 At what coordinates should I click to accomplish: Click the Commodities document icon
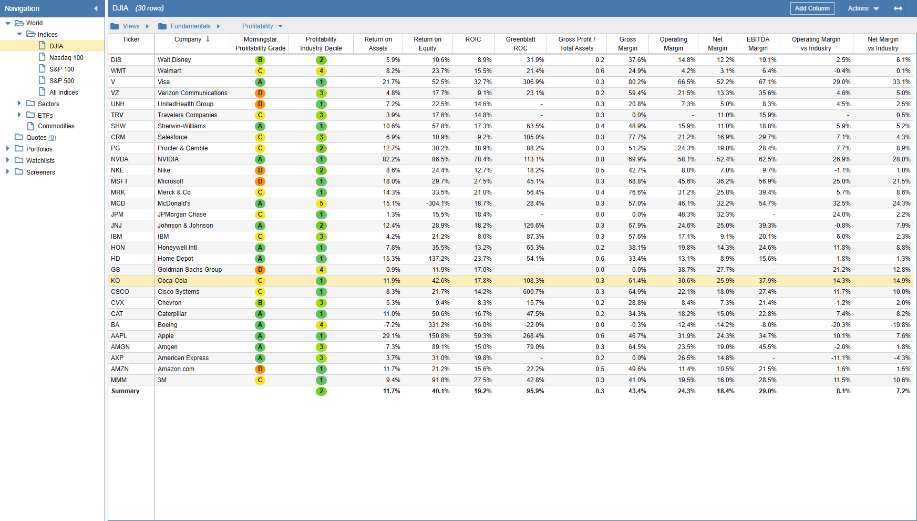[31, 126]
